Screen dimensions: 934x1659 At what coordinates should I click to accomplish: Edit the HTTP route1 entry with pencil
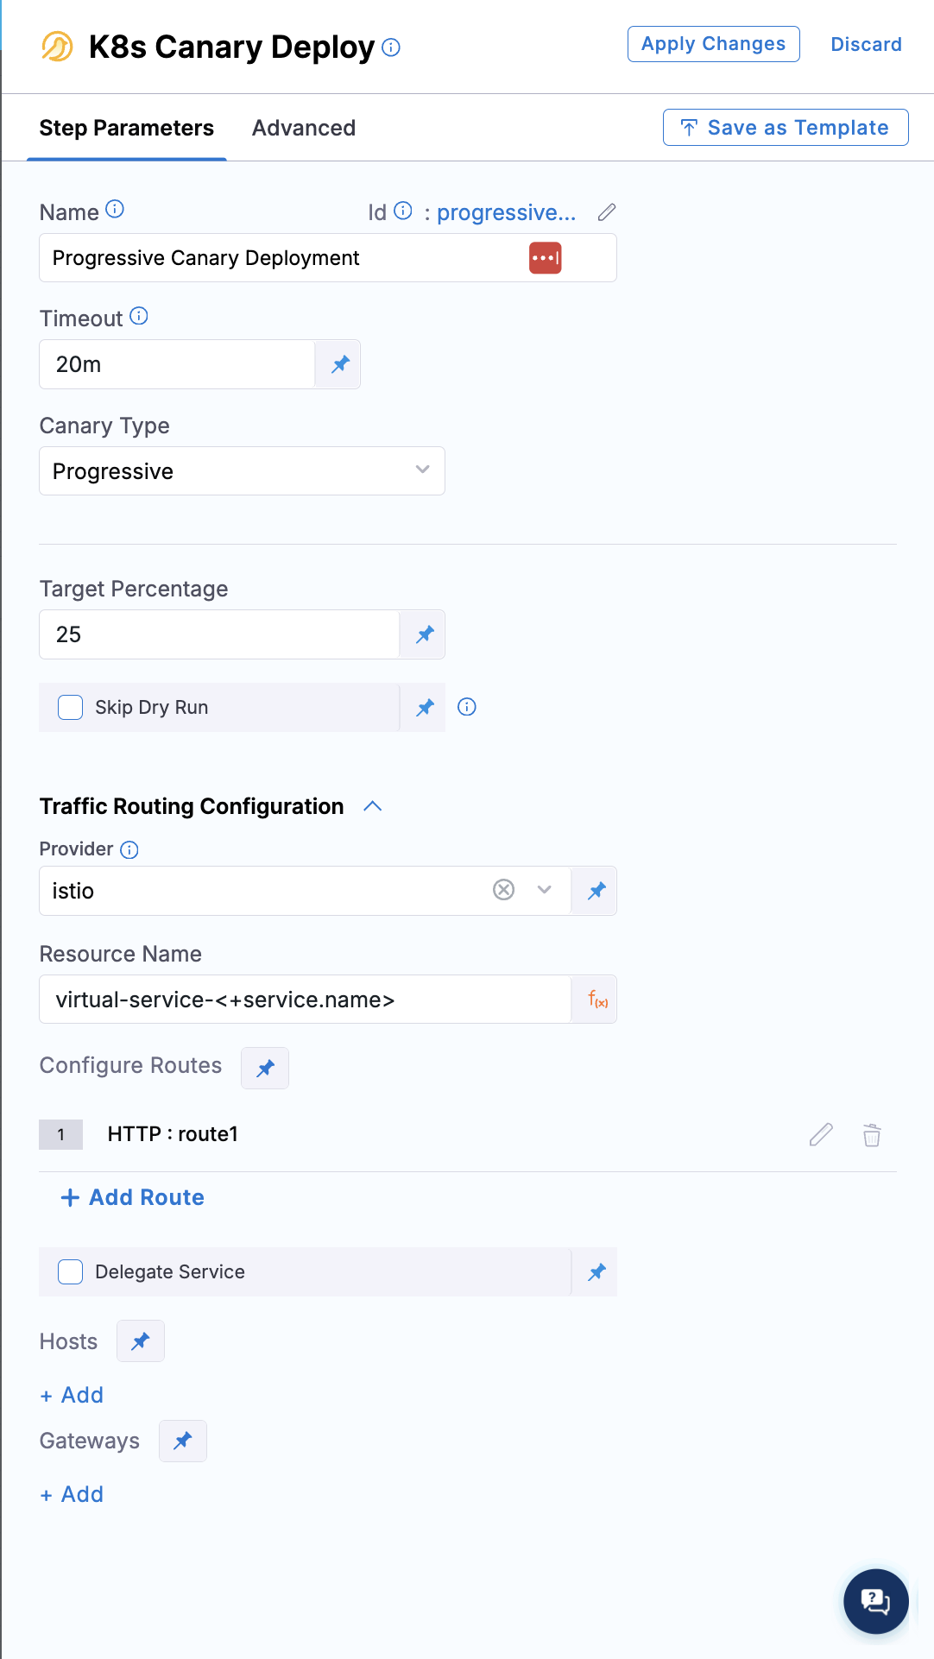(x=821, y=1134)
